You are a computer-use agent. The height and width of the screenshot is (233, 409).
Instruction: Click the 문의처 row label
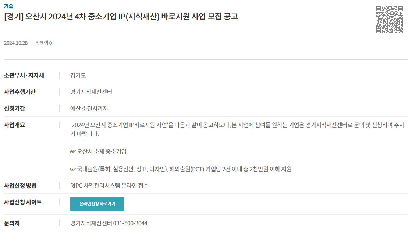(x=12, y=223)
